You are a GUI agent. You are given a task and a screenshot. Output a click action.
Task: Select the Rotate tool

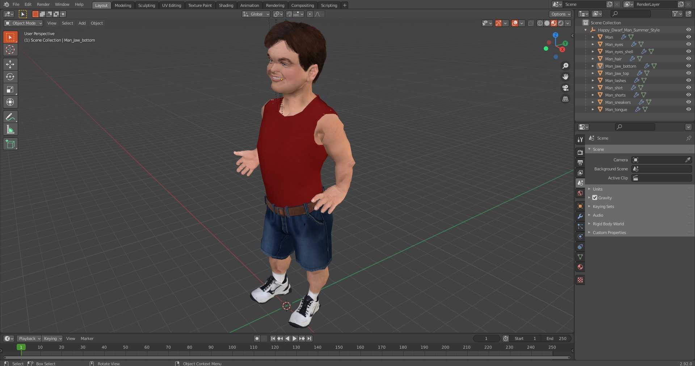pyautogui.click(x=10, y=77)
